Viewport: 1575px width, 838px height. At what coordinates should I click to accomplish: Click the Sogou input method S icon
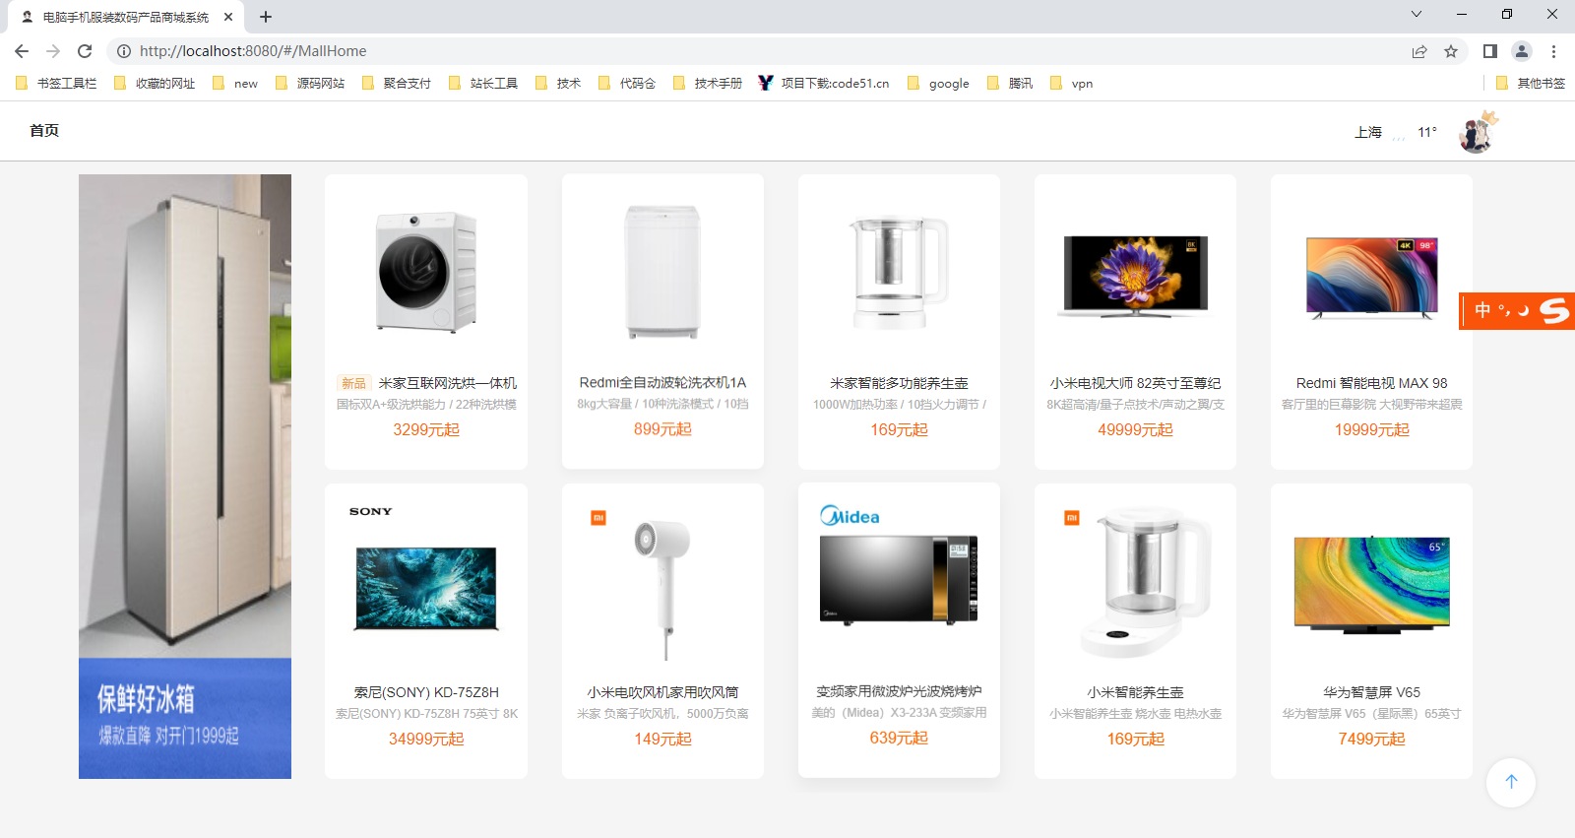click(1554, 311)
